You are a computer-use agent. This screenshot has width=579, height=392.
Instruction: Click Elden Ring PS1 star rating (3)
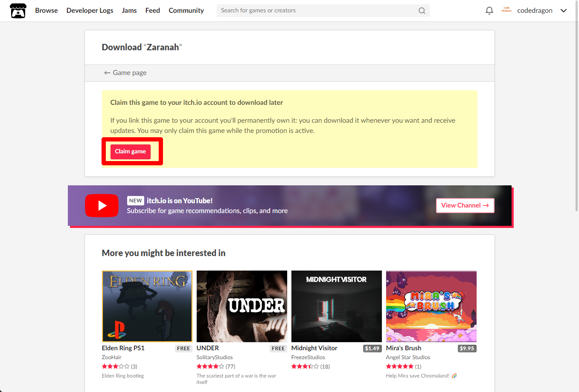tap(119, 366)
